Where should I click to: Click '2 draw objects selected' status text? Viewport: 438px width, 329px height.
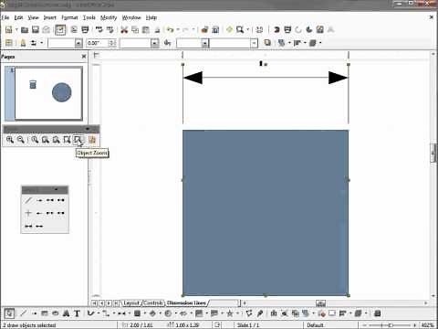coord(29,325)
